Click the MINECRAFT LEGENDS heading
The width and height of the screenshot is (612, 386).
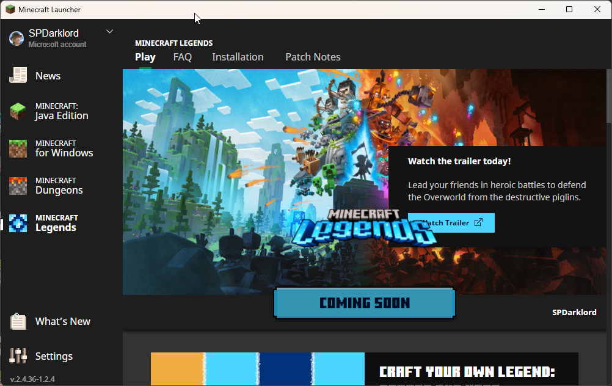(173, 43)
